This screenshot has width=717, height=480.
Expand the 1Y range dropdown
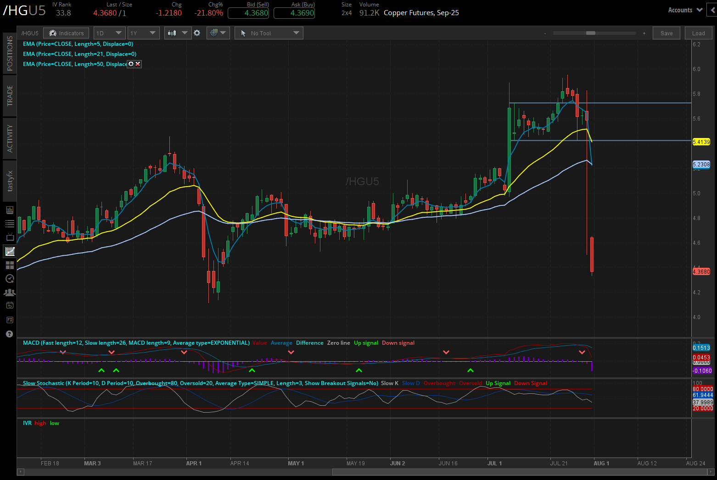click(143, 33)
